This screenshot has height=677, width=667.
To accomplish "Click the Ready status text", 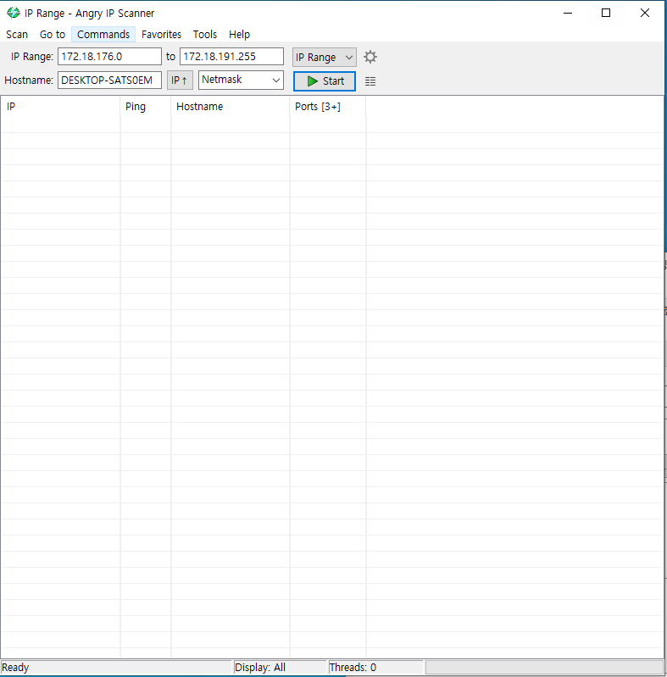I will point(15,668).
